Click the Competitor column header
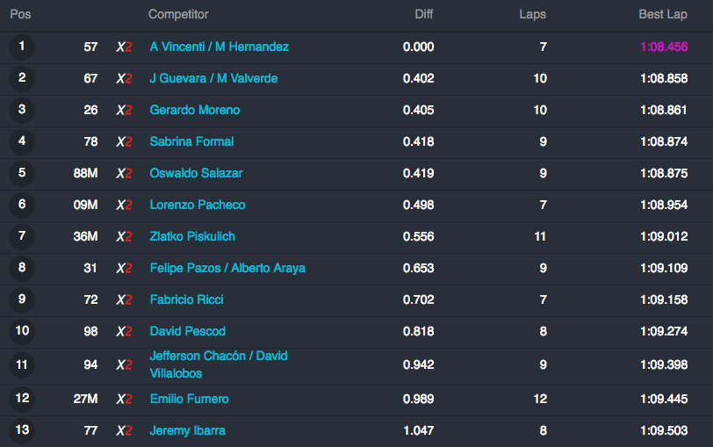Screen dimensions: 713x447 click(178, 14)
